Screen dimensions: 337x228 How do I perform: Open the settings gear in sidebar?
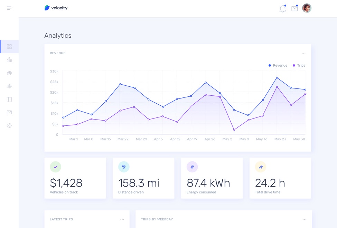coord(9,125)
